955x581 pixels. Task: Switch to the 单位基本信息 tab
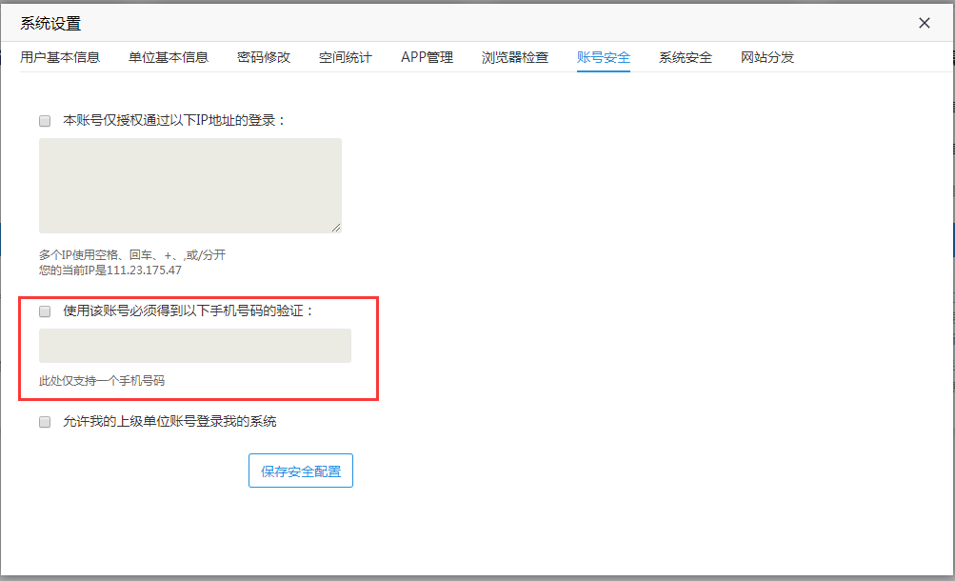[169, 57]
